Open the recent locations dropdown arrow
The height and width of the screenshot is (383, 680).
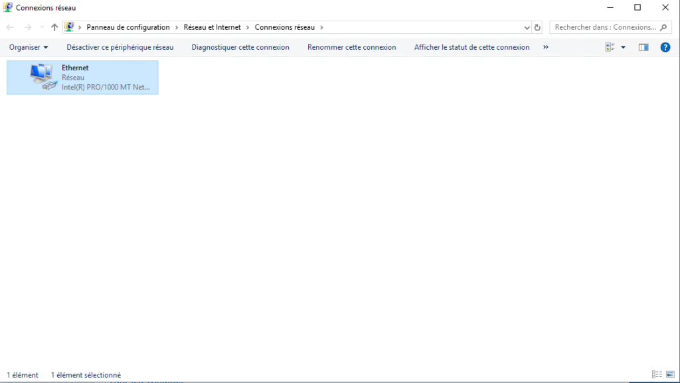click(x=42, y=27)
